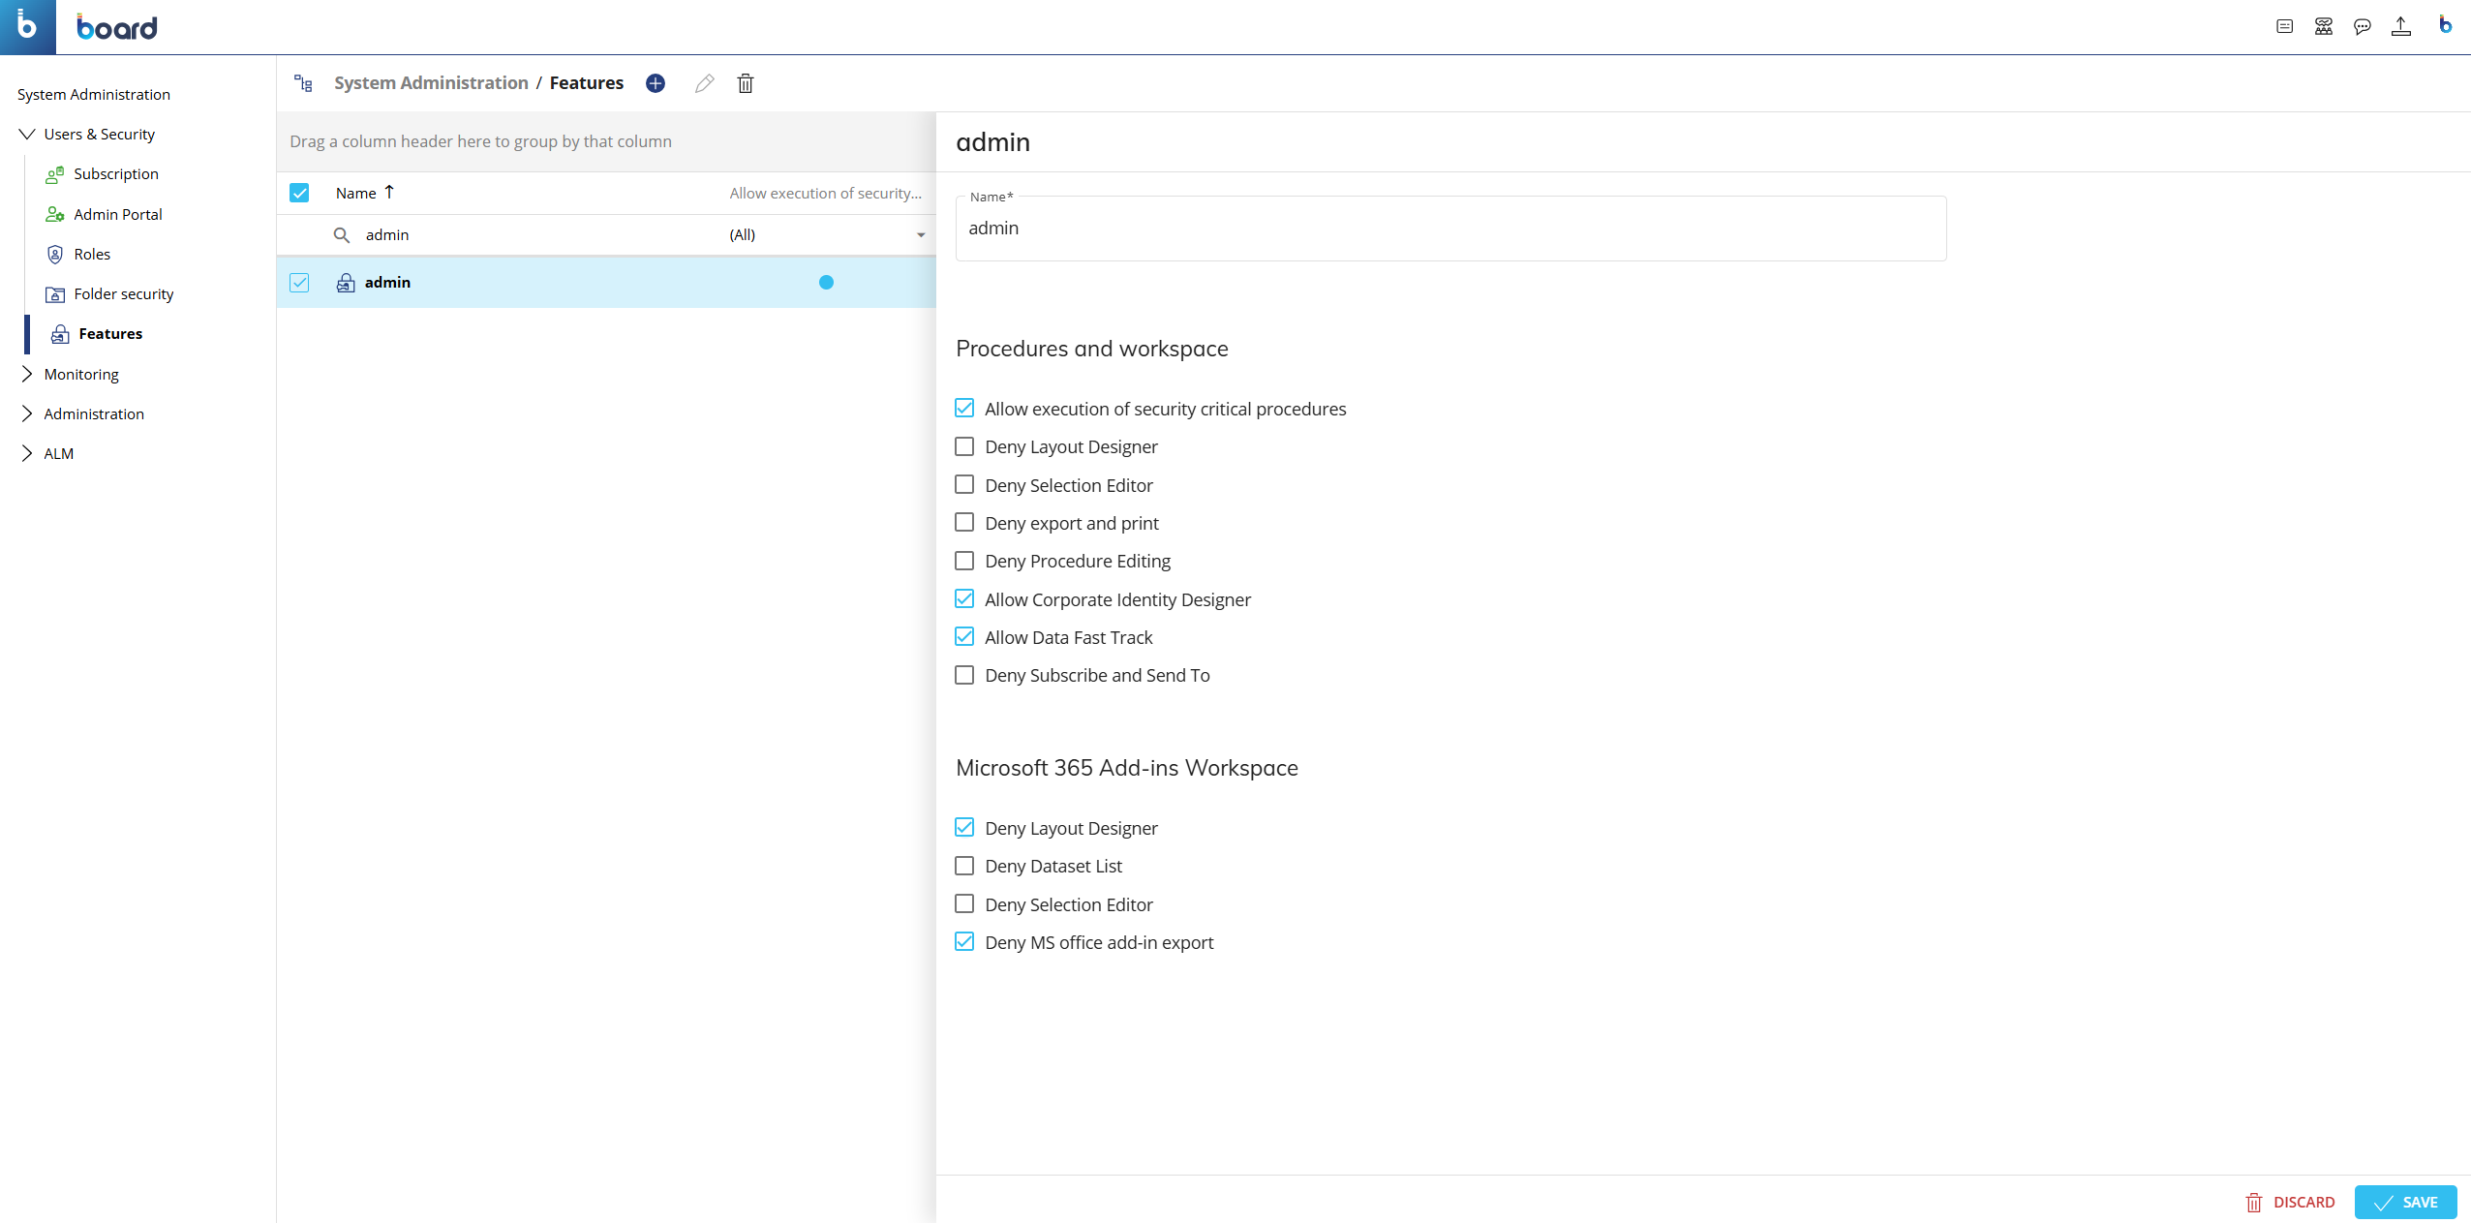Screen dimensions: 2471x1223
Task: Sort by the Name column header
Action: [x=356, y=194]
